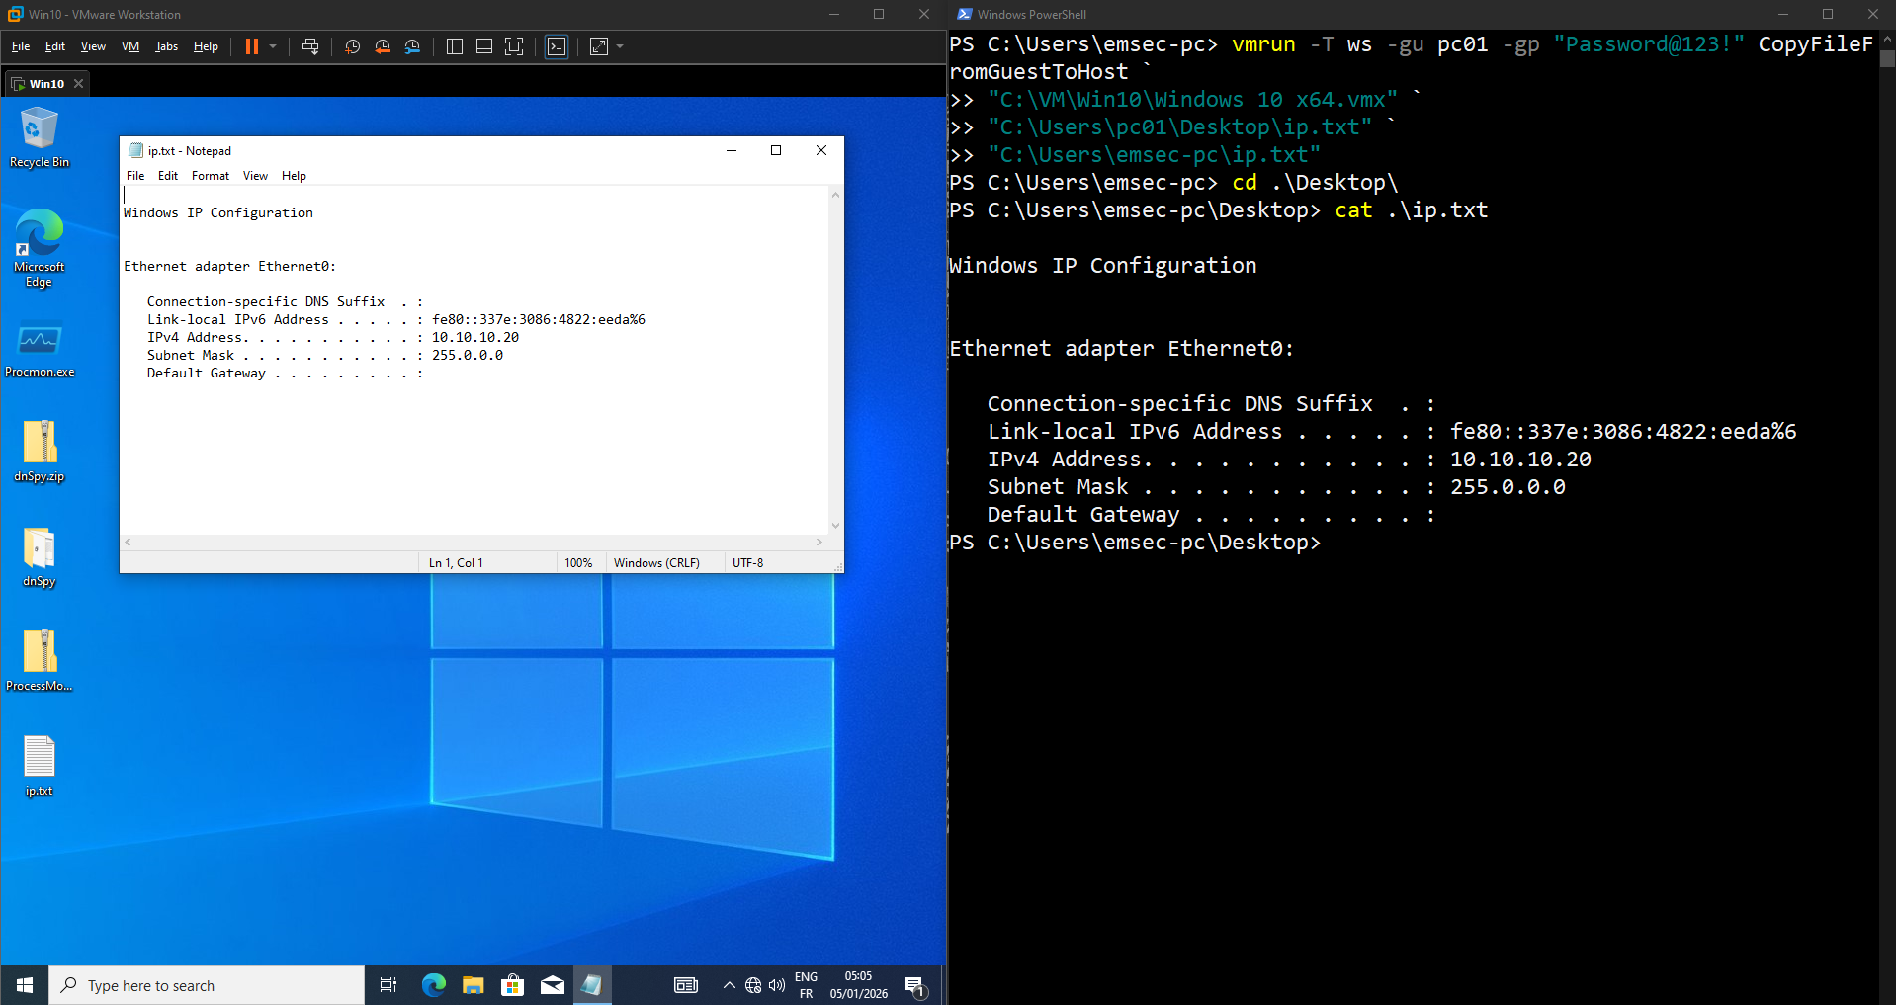Image resolution: width=1896 pixels, height=1005 pixels.
Task: Open Microsoft Store from the taskbar
Action: tap(512, 985)
